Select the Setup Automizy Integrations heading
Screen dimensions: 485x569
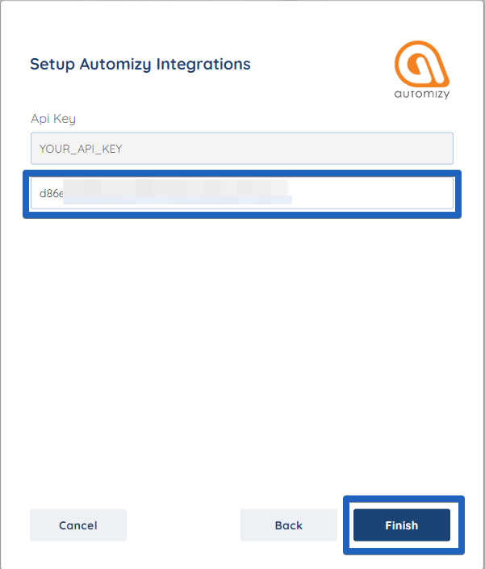140,64
